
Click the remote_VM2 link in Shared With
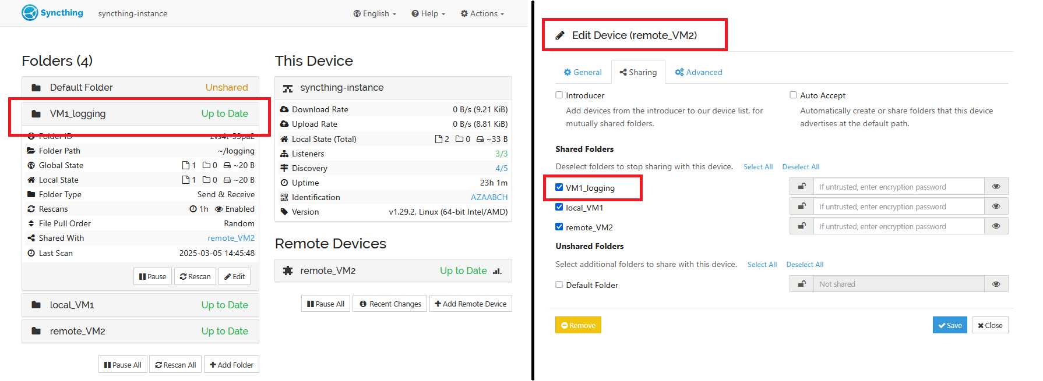tap(231, 238)
